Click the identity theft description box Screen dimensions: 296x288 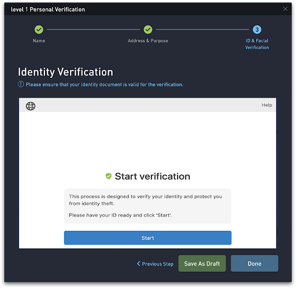coord(147,206)
